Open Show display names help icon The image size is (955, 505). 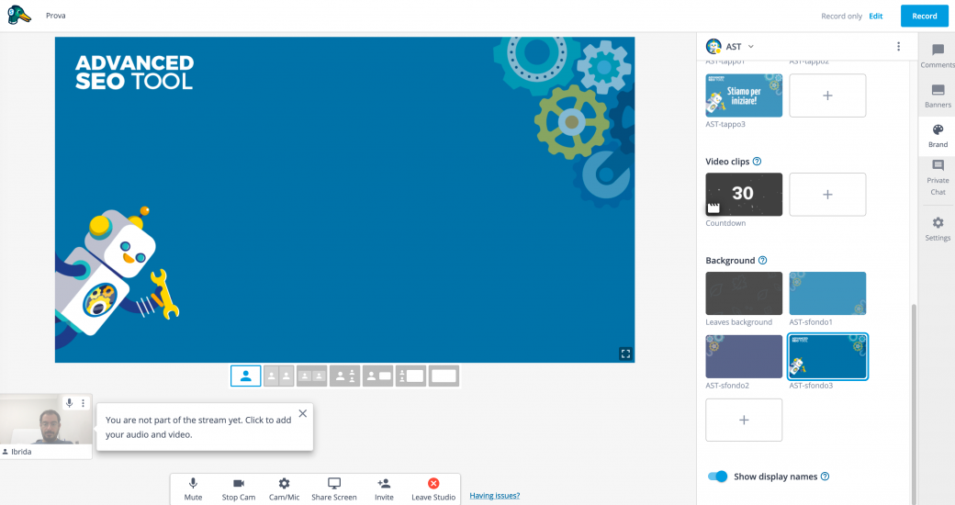pos(826,477)
